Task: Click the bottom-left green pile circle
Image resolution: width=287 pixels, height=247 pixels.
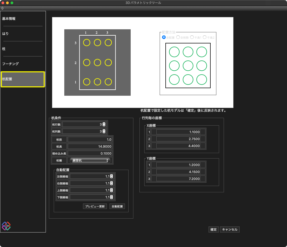Action: tap(174, 79)
